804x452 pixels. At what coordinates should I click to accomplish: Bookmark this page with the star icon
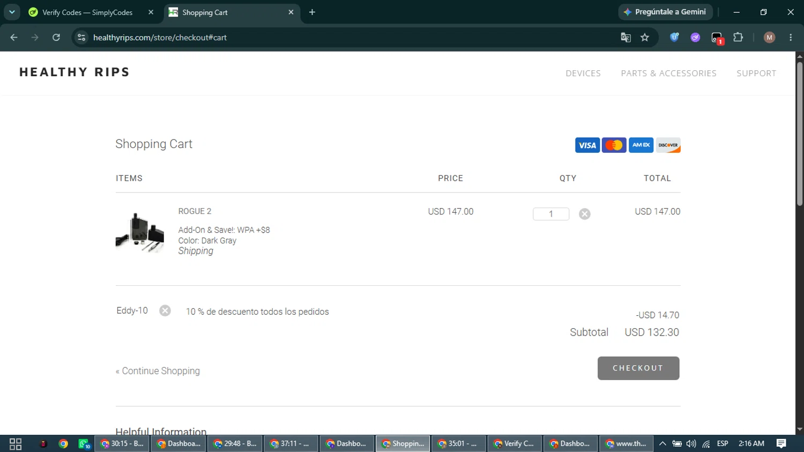tap(645, 38)
